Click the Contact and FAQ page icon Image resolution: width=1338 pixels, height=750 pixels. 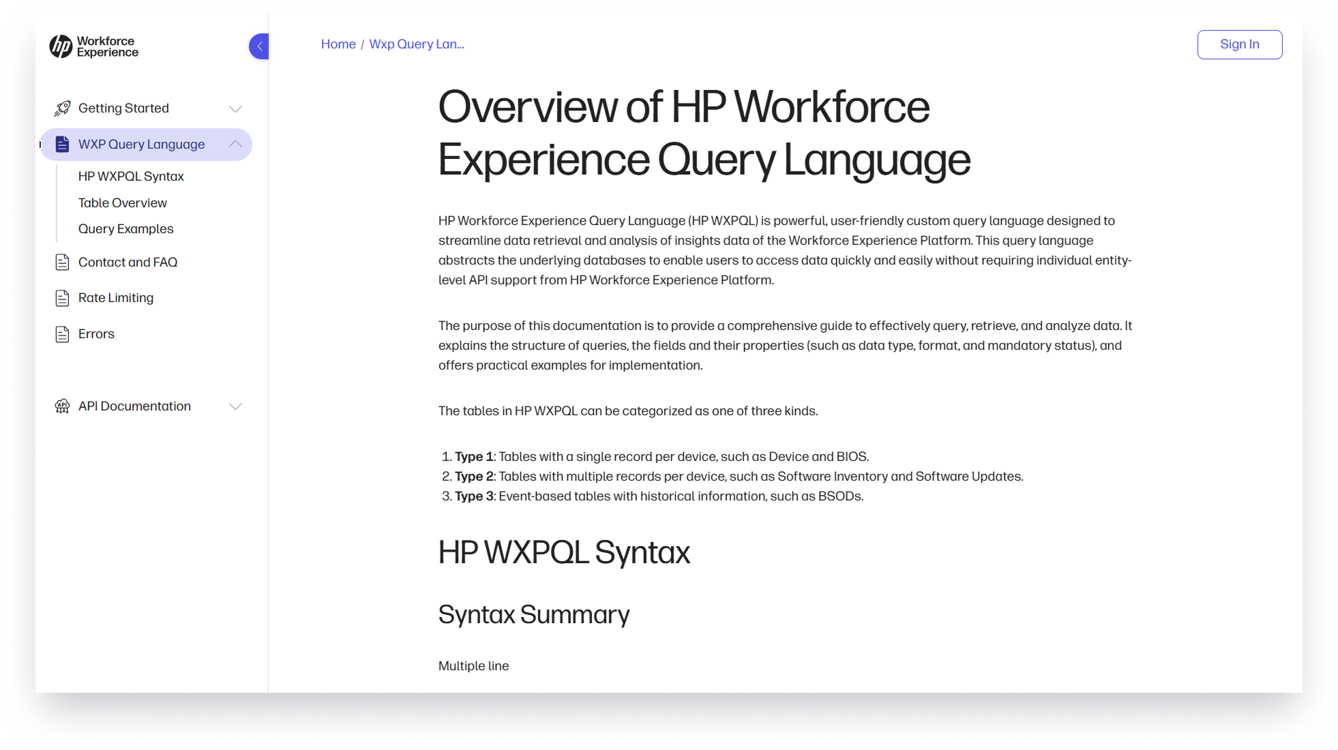point(62,262)
